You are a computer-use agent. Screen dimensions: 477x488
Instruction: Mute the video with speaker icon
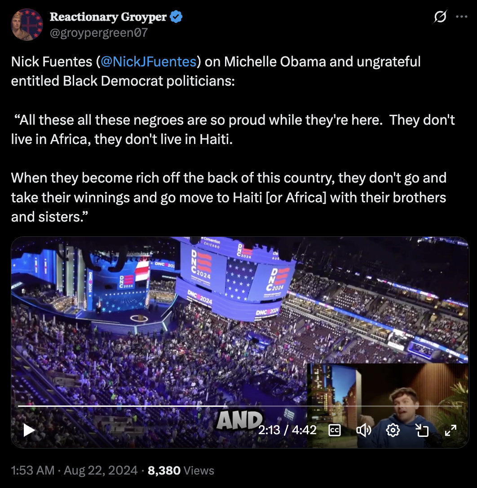(364, 431)
